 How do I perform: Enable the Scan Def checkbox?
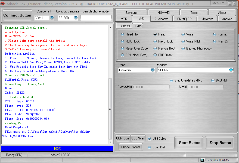tap(149, 147)
